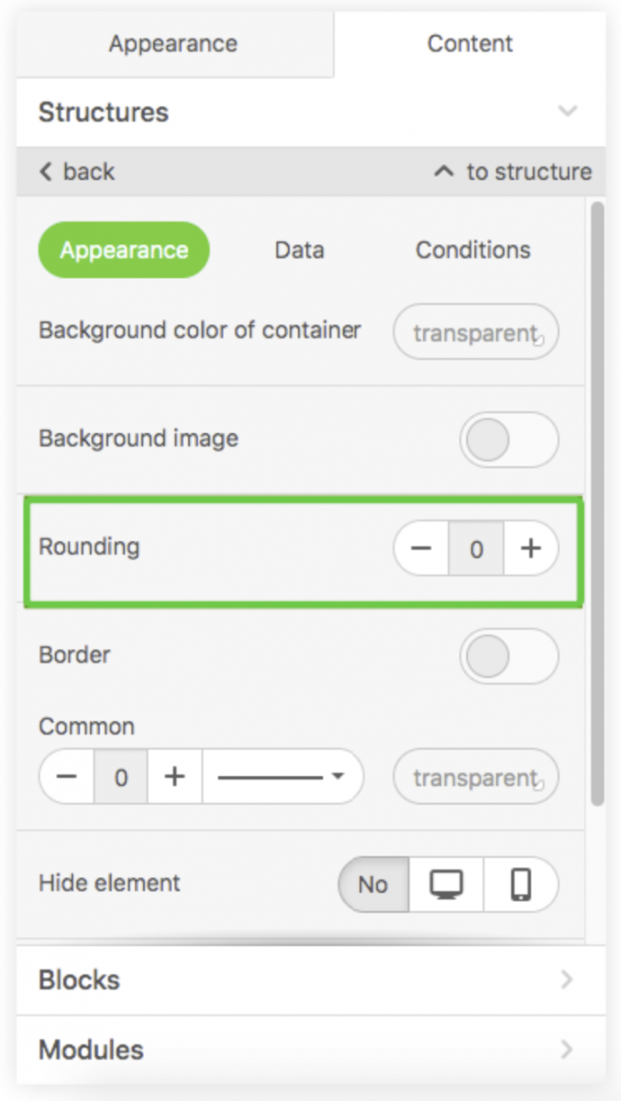
Task: Decrease Rounding value with minus button
Action: (x=421, y=549)
